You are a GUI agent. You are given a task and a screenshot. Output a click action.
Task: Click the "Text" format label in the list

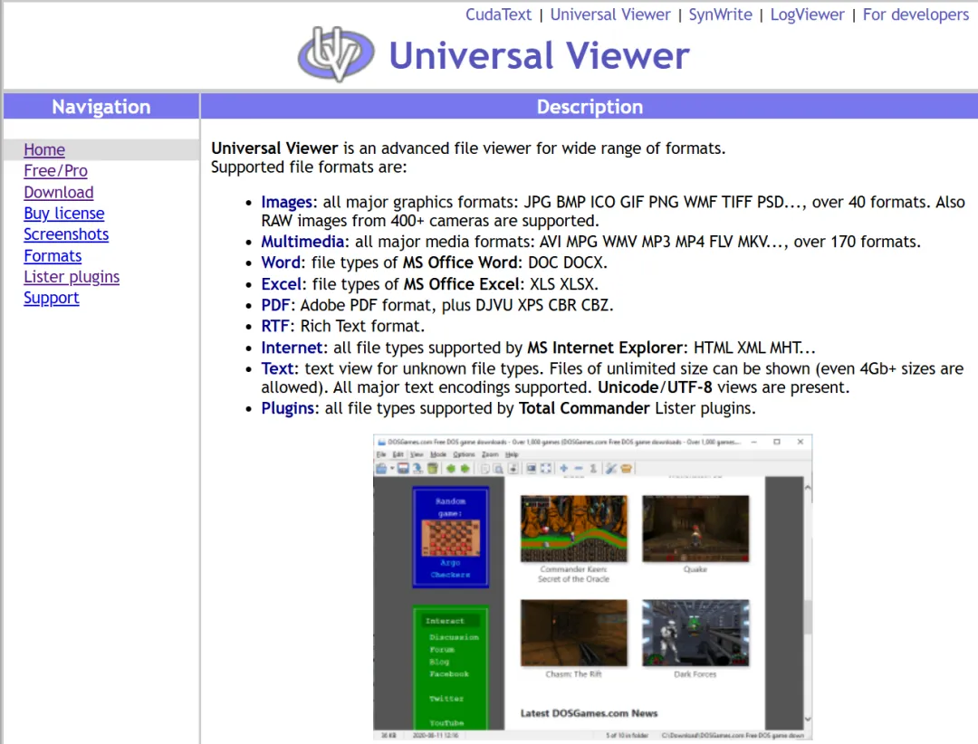pos(277,368)
